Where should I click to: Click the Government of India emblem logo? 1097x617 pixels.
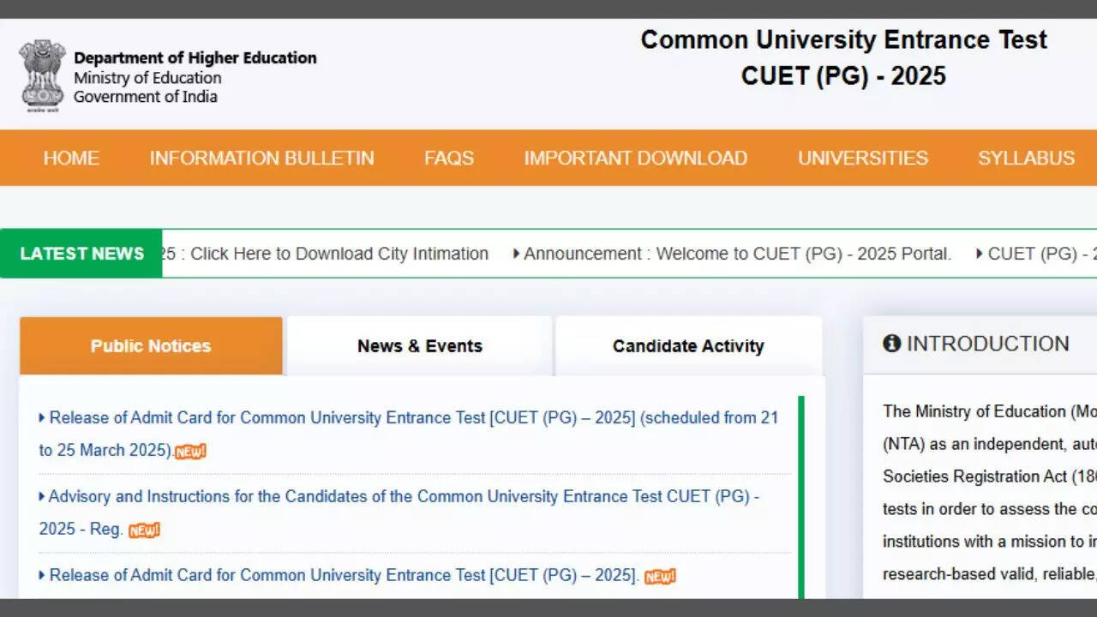coord(42,75)
